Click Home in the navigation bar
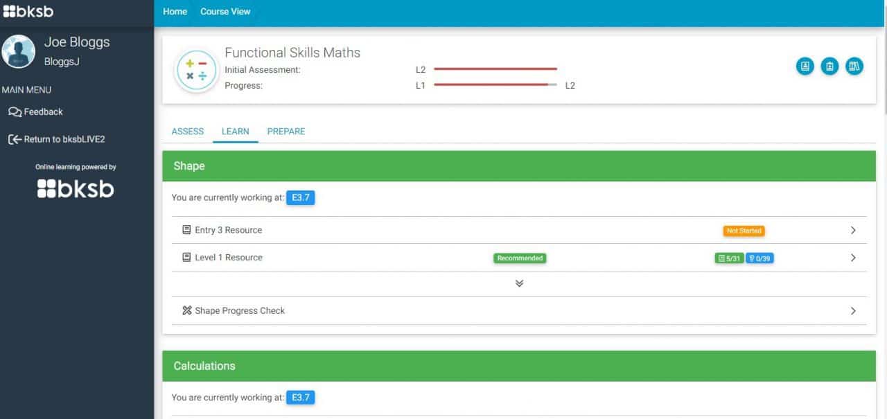Image resolution: width=887 pixels, height=419 pixels. click(x=175, y=11)
